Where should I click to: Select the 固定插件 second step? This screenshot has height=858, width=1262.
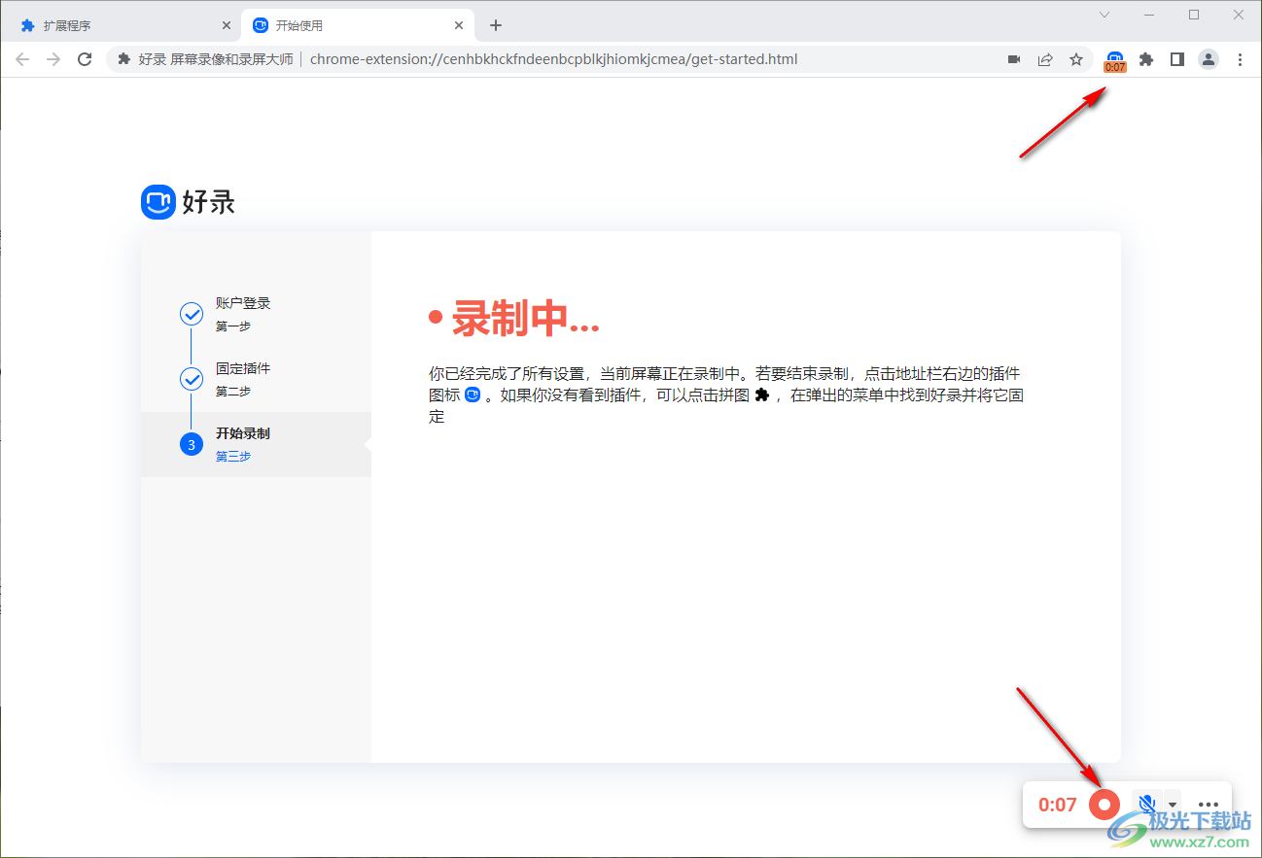coord(256,379)
